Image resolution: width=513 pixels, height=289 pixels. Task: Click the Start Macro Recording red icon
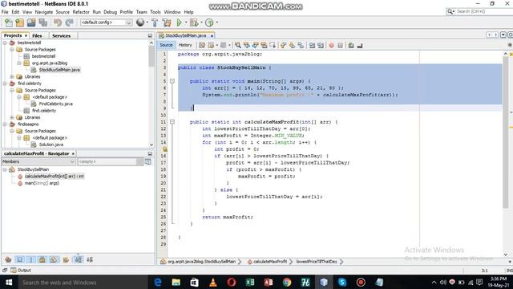(331, 45)
